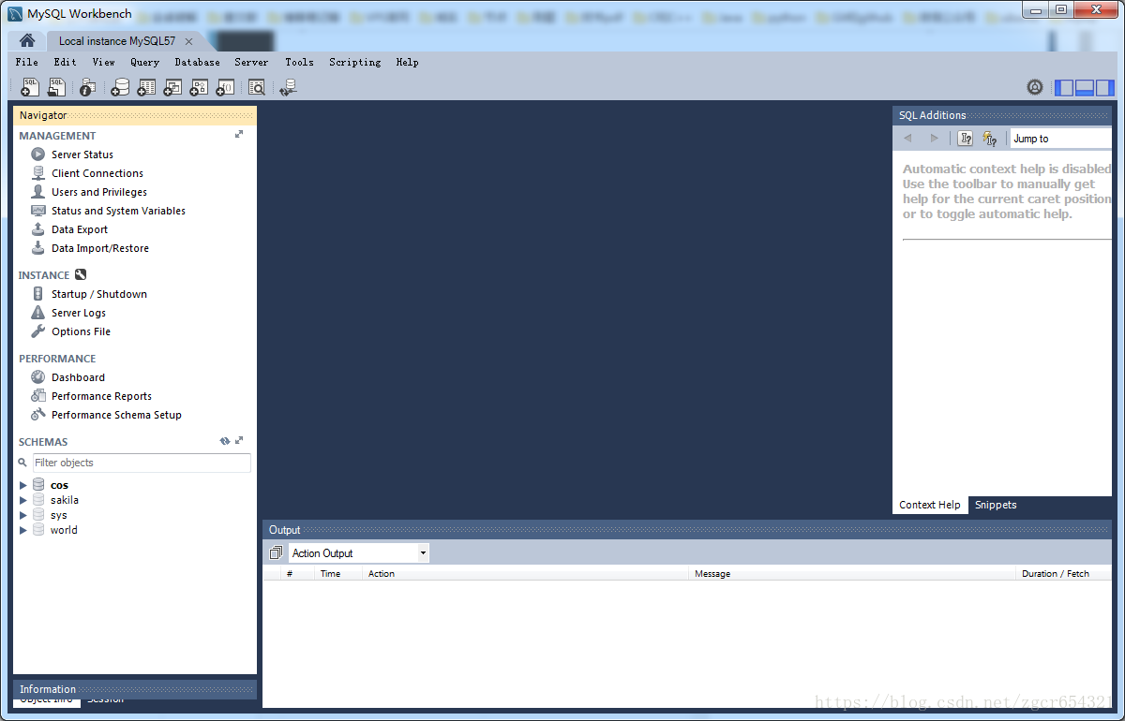
Task: Open Status and System Variables
Action: (118, 211)
